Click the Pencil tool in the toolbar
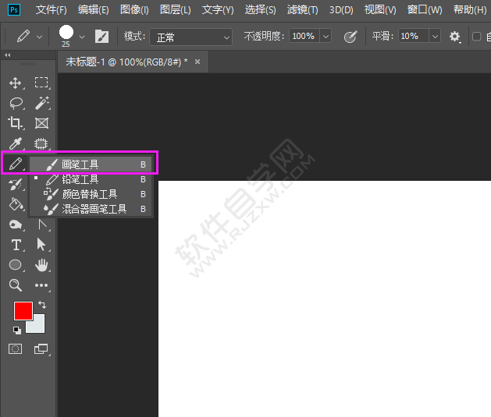The height and width of the screenshot is (417, 491). (x=16, y=163)
